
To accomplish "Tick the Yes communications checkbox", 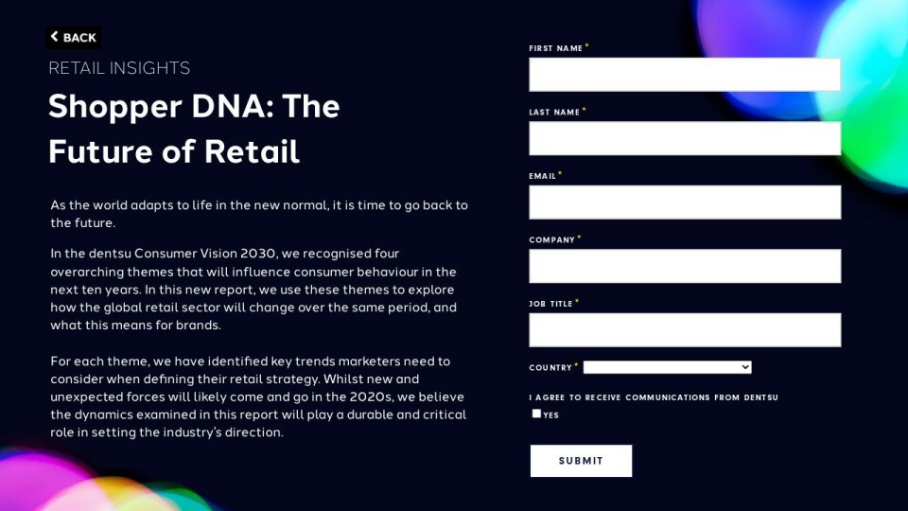I will tap(536, 414).
